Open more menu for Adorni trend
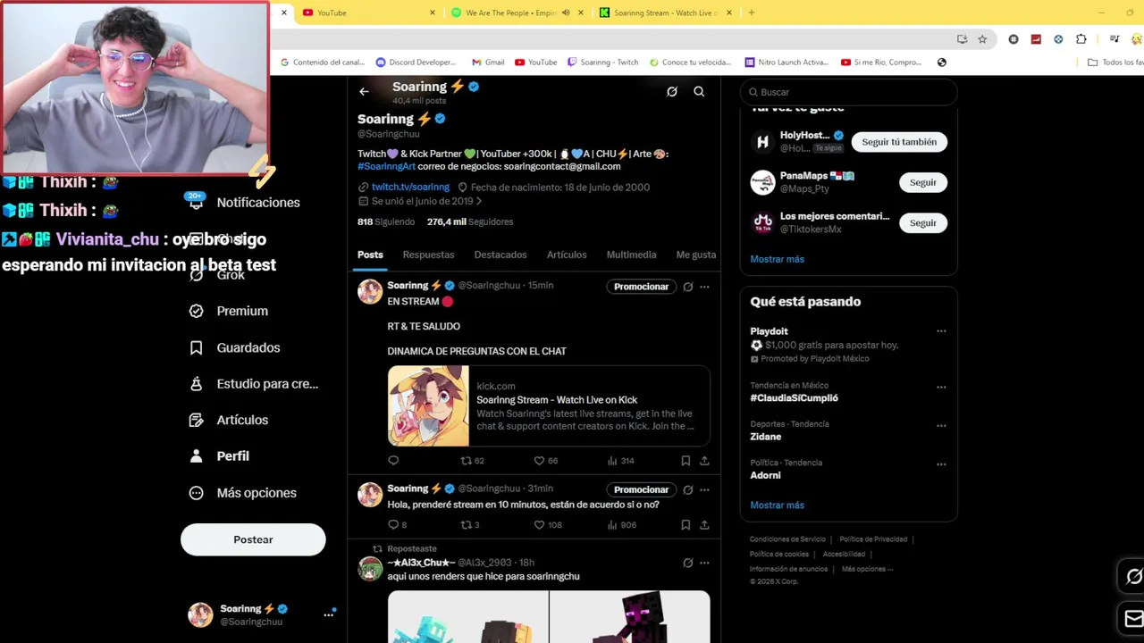Image resolution: width=1144 pixels, height=643 pixels. pos(941,464)
